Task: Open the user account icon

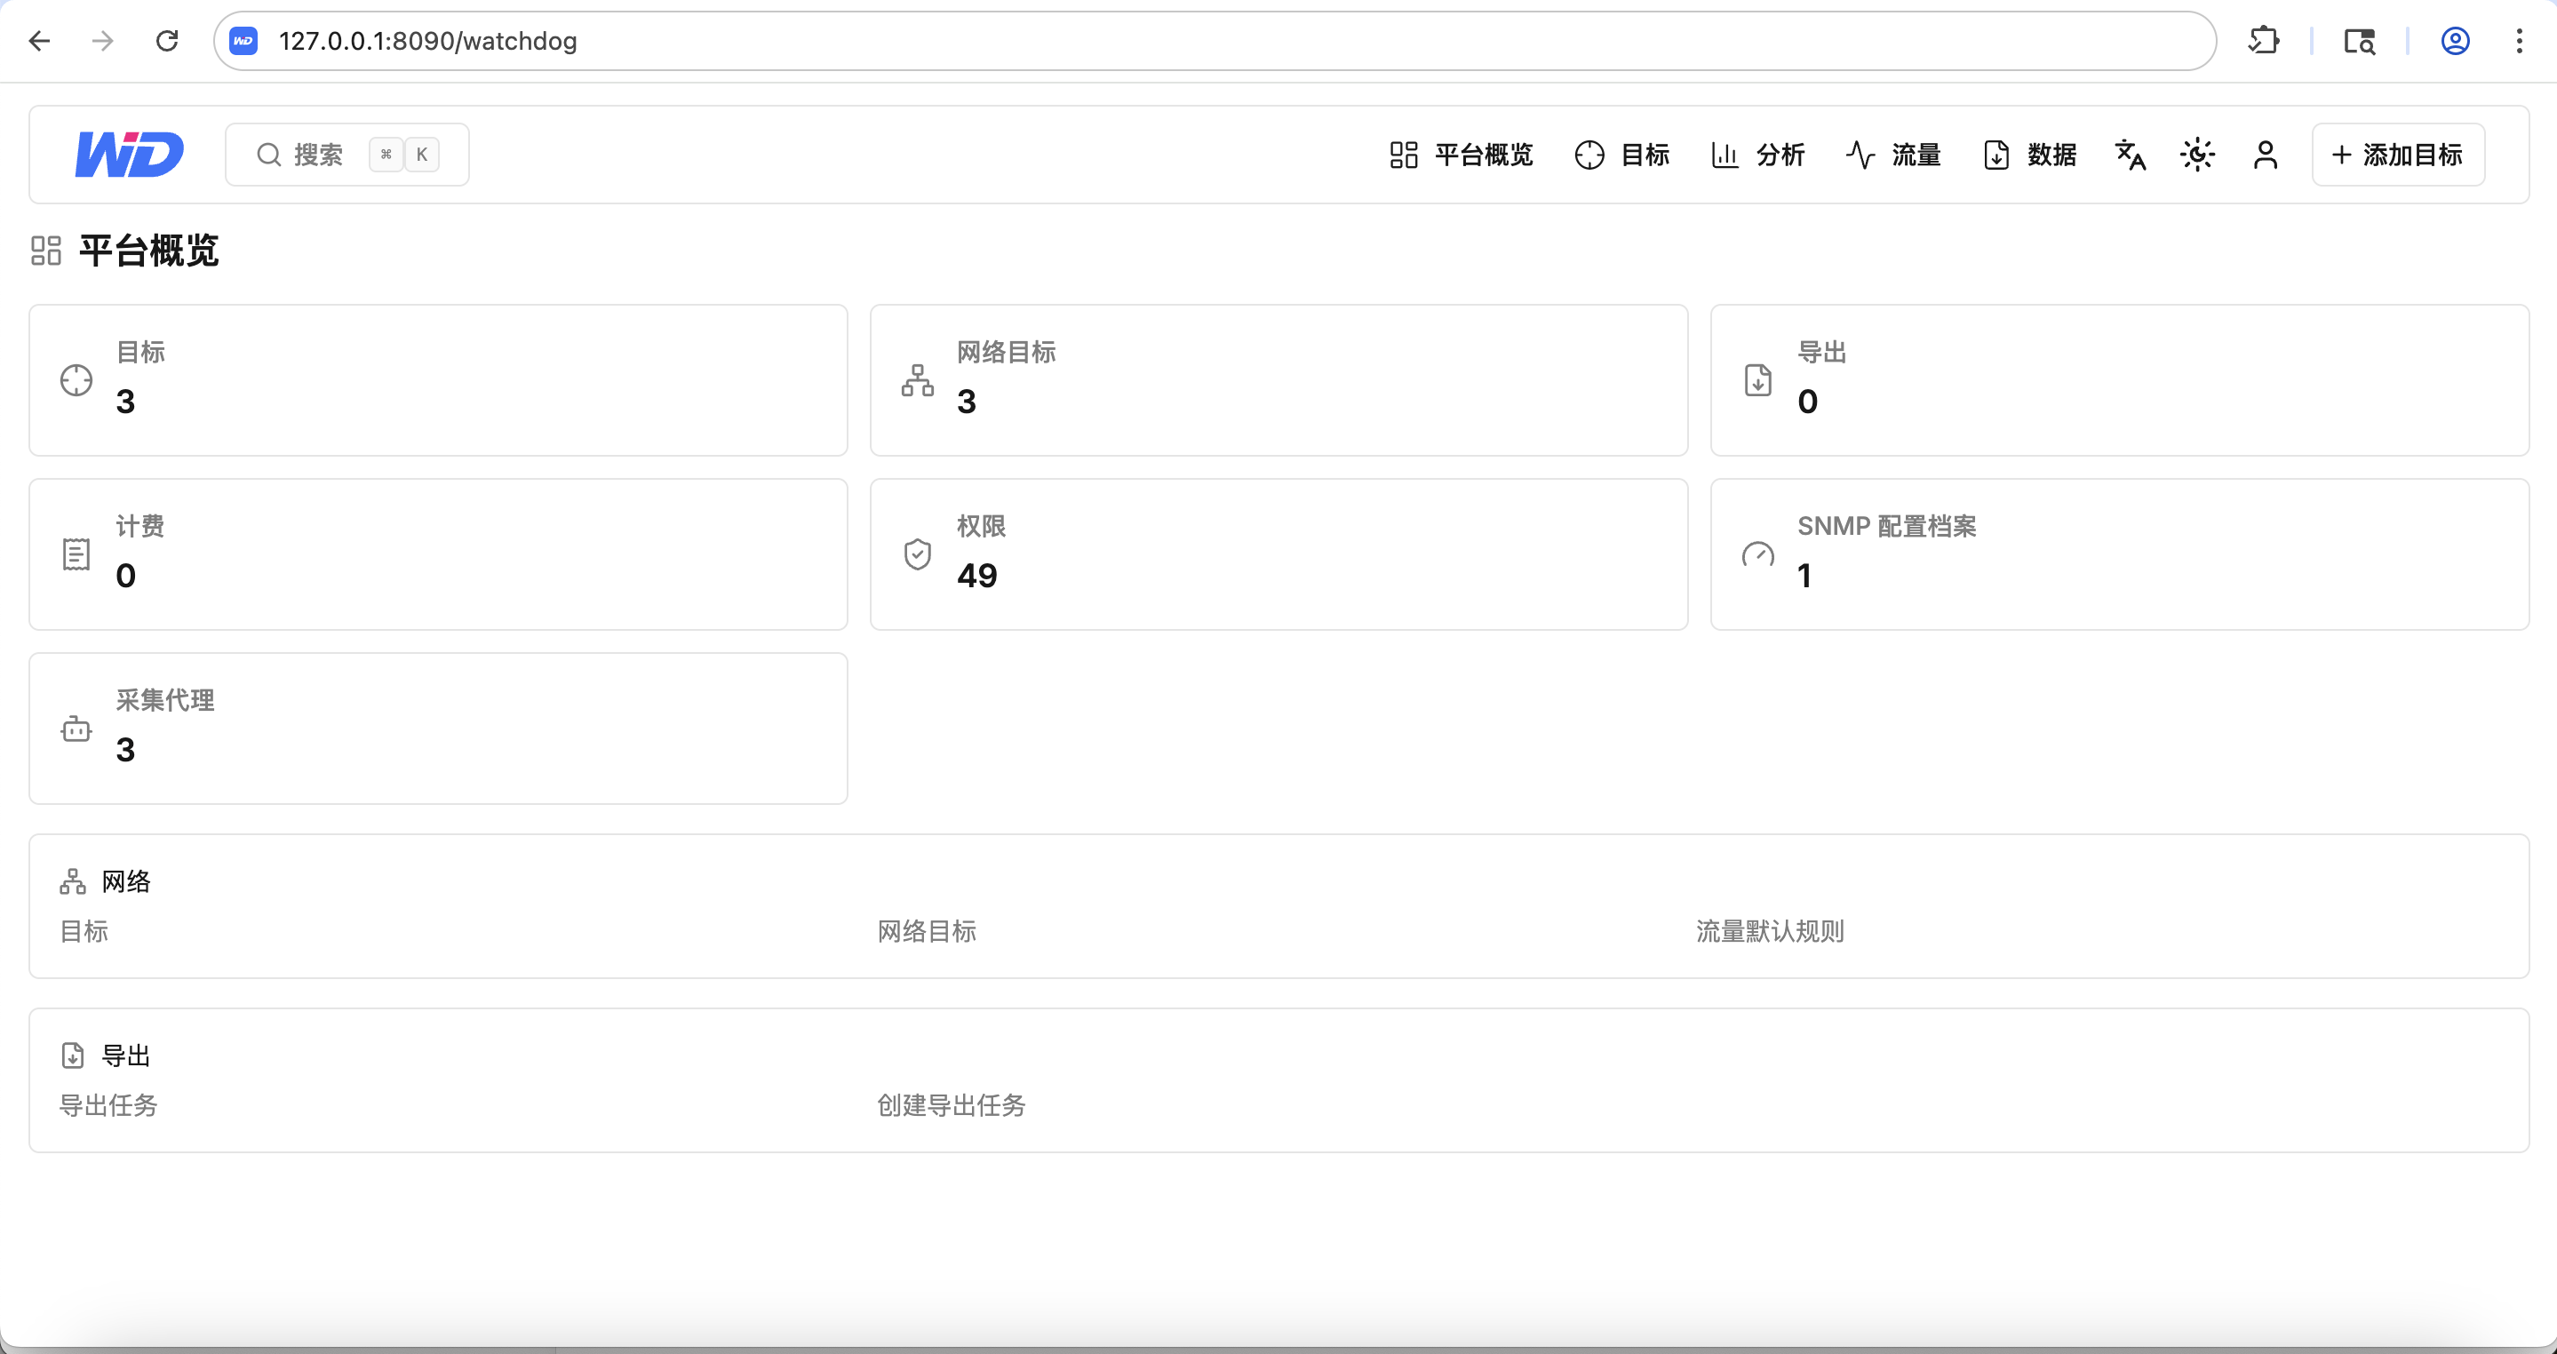Action: coord(2266,155)
